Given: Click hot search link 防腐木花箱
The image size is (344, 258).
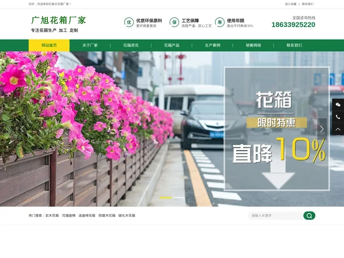Looking at the screenshot, I should click(x=107, y=215).
